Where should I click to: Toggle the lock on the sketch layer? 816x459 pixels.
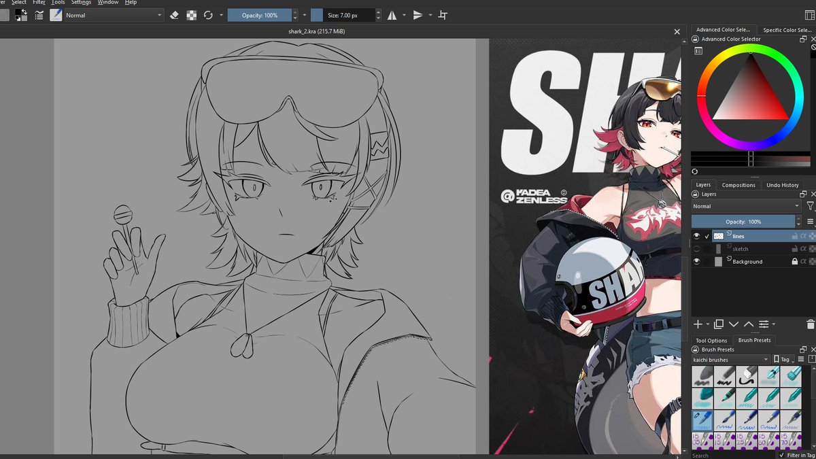point(794,249)
